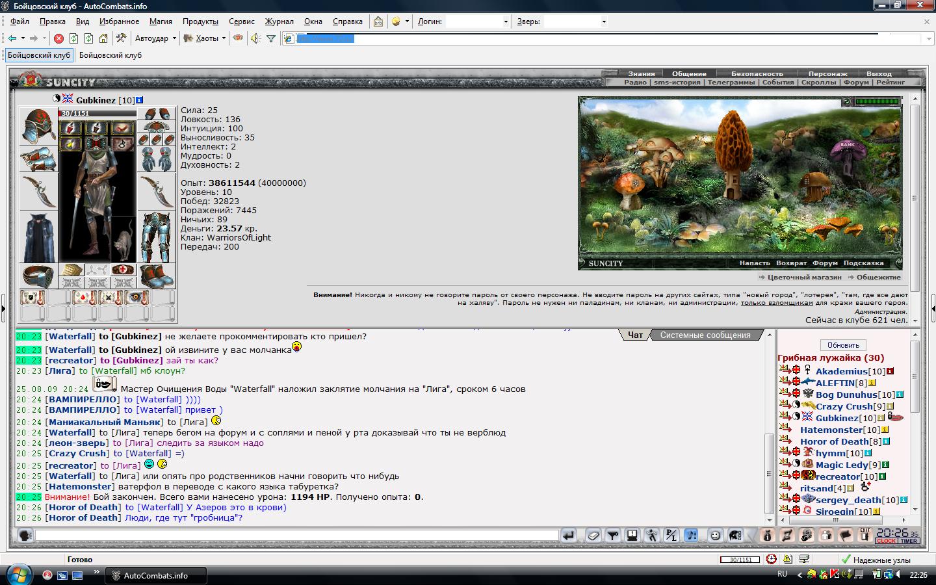This screenshot has width=936, height=585.
Task: Click the send message return-arrow icon
Action: pos(569,536)
